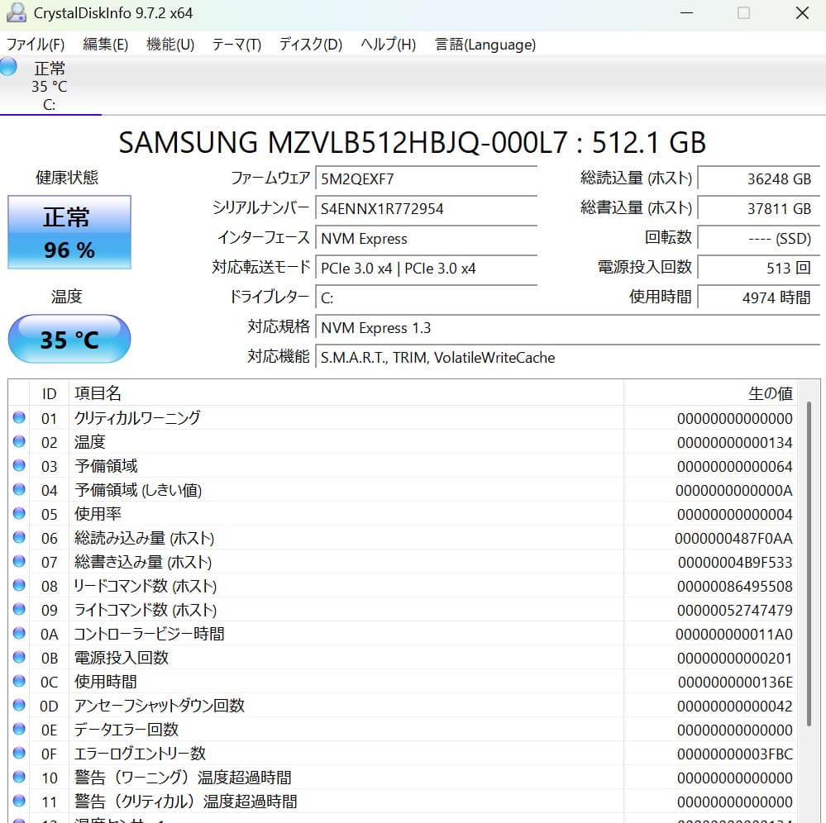Open the テーマ(T) menu
The width and height of the screenshot is (826, 823).
pos(235,45)
